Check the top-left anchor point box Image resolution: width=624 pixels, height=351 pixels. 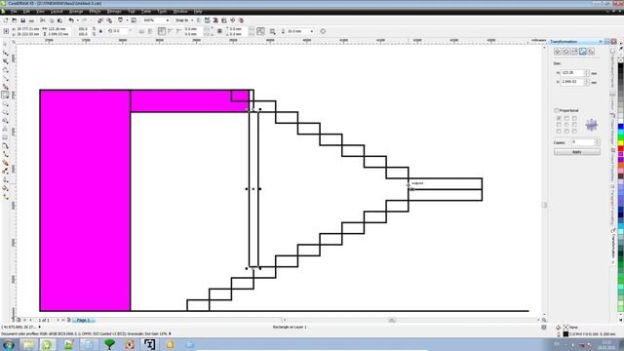tap(559, 118)
